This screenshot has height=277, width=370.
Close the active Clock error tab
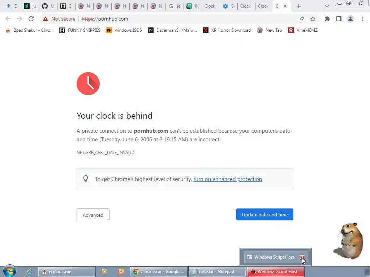285,6
